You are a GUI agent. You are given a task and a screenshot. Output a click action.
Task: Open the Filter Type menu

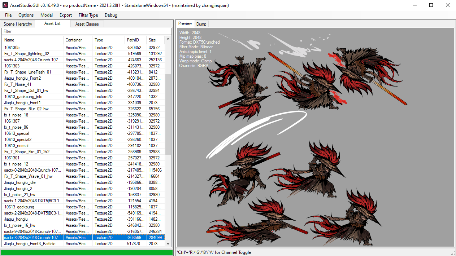pos(88,15)
